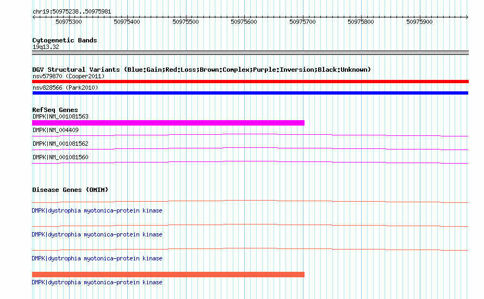This screenshot has height=299, width=484.
Task: Open the DMPK link directly above the orange bar
Action: [x=97, y=259]
